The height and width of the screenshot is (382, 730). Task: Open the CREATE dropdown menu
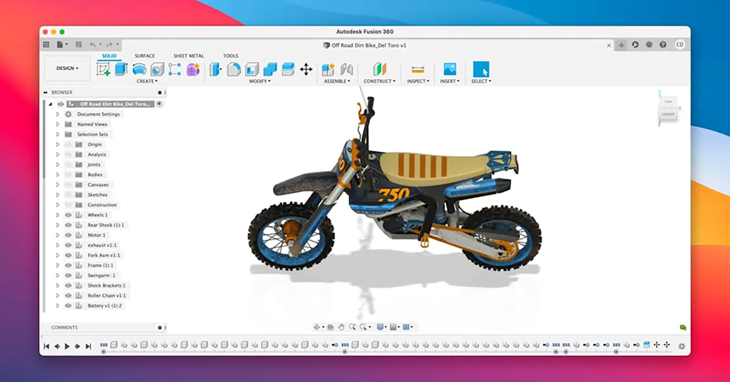click(x=147, y=81)
